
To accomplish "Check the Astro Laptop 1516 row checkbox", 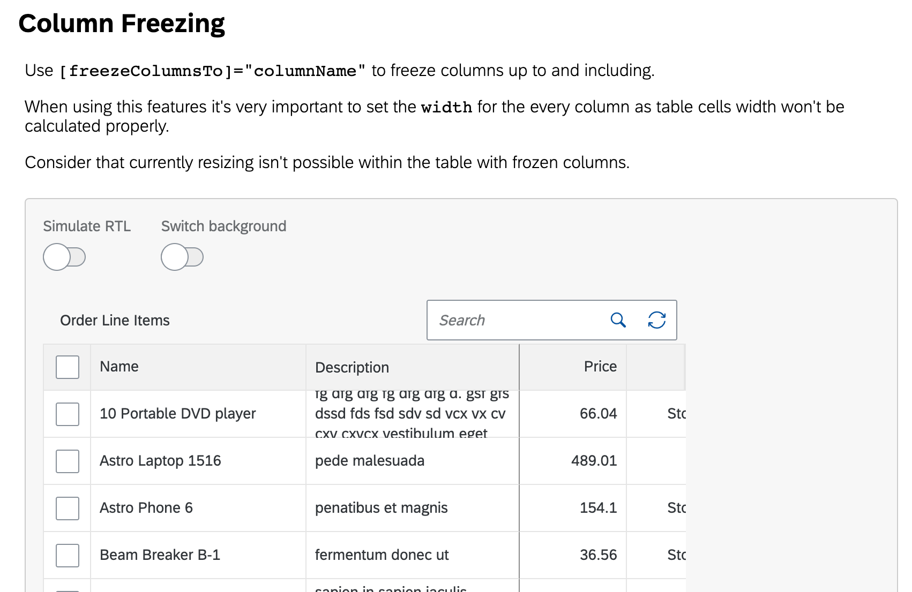I will (x=68, y=461).
